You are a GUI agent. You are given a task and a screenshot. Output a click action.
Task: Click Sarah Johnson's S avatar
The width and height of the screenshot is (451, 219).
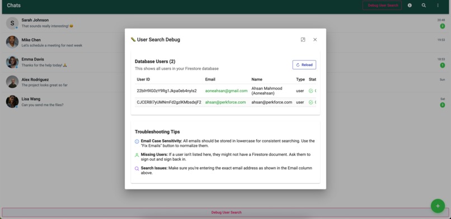click(x=12, y=23)
